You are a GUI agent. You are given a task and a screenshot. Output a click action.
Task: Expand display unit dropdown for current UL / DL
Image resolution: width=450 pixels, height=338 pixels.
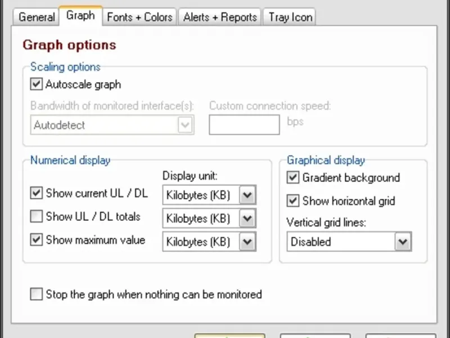tap(247, 195)
